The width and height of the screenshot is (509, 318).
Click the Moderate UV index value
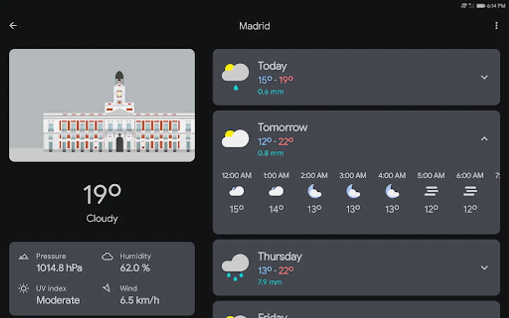tap(58, 300)
